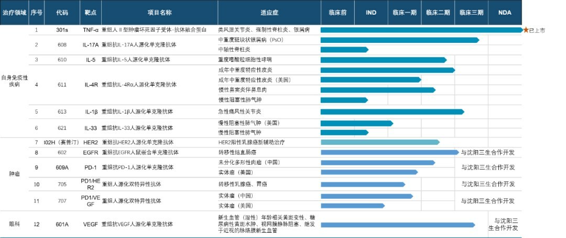Image resolution: width=566 pixels, height=238 pixels.
Task: Click the IL-4R target cell
Action: [91, 85]
